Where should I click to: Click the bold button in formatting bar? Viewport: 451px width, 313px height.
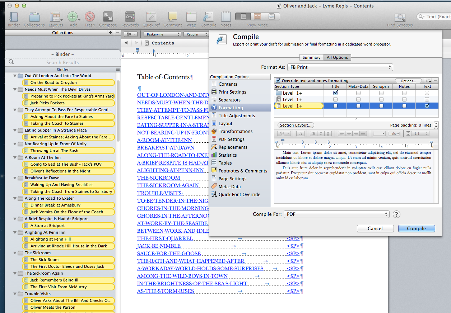pyautogui.click(x=313, y=134)
